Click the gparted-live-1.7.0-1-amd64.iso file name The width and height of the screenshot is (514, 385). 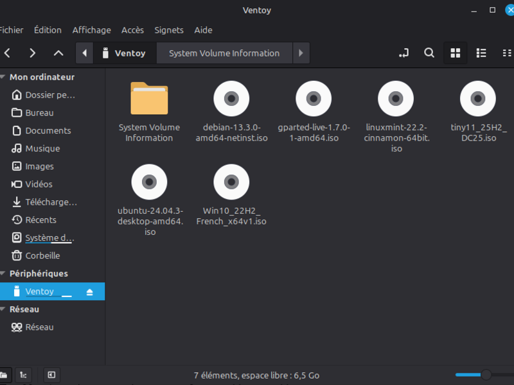pos(314,133)
